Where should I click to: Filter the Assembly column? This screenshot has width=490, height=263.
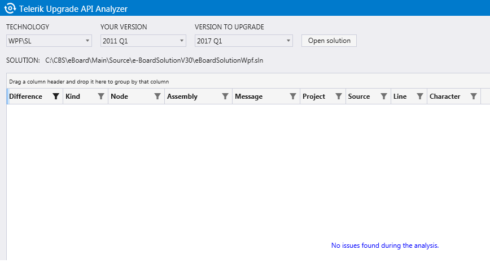click(225, 97)
